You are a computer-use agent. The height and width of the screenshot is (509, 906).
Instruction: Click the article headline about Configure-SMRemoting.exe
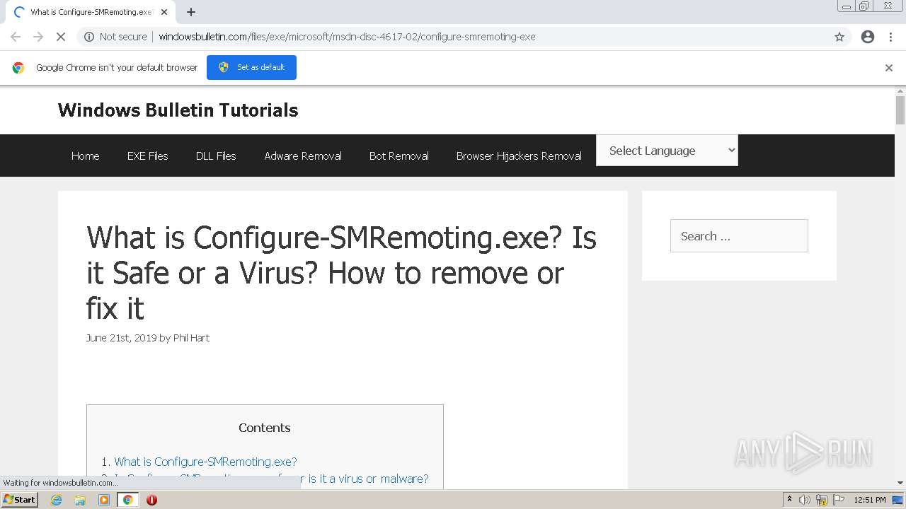pyautogui.click(x=341, y=273)
